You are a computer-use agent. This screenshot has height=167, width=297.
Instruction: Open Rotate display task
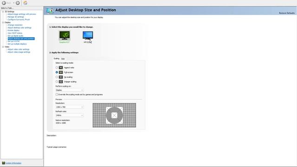(13, 30)
